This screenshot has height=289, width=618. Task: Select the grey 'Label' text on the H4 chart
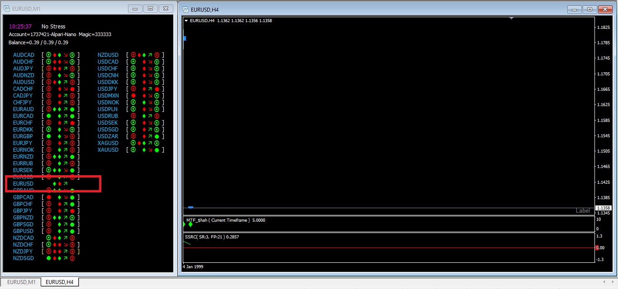583,211
